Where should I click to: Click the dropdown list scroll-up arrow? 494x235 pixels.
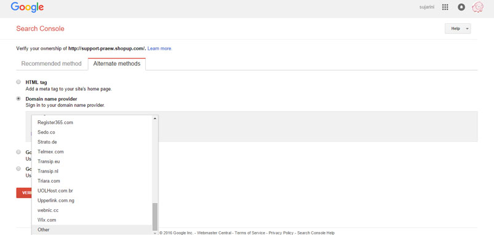tap(154, 118)
